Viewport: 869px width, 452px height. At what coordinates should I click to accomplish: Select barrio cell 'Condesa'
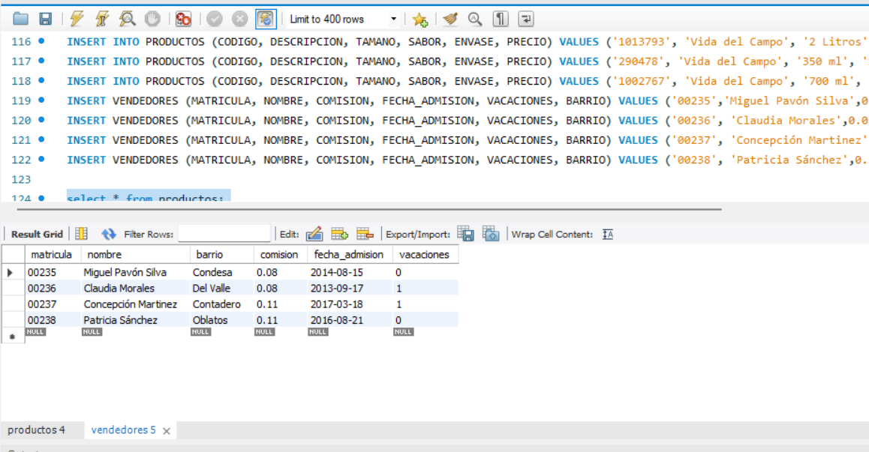click(x=222, y=273)
